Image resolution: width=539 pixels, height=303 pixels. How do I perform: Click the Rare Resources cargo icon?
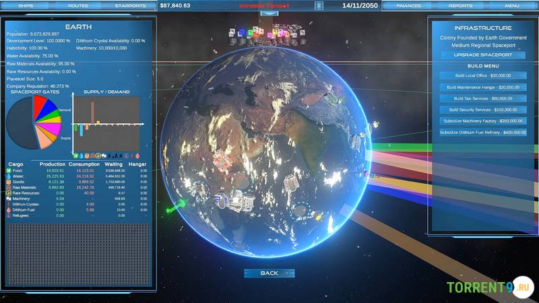point(9,193)
